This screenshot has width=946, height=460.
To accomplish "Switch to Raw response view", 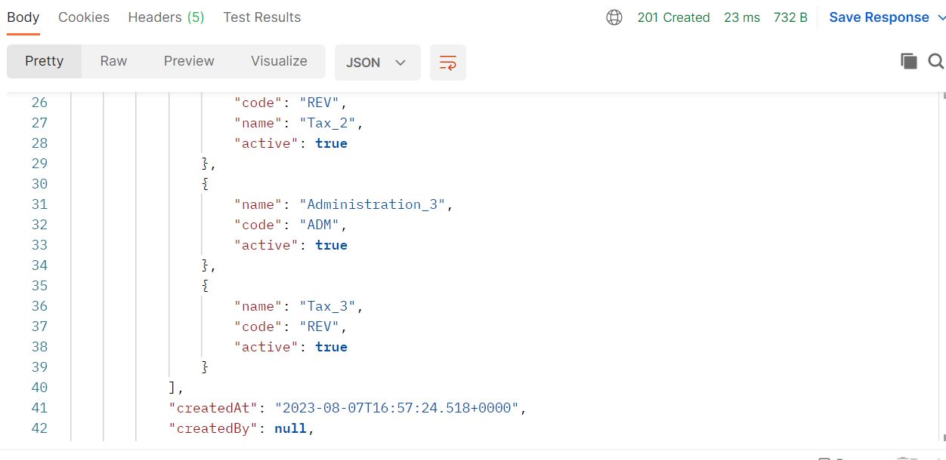I will pos(113,61).
